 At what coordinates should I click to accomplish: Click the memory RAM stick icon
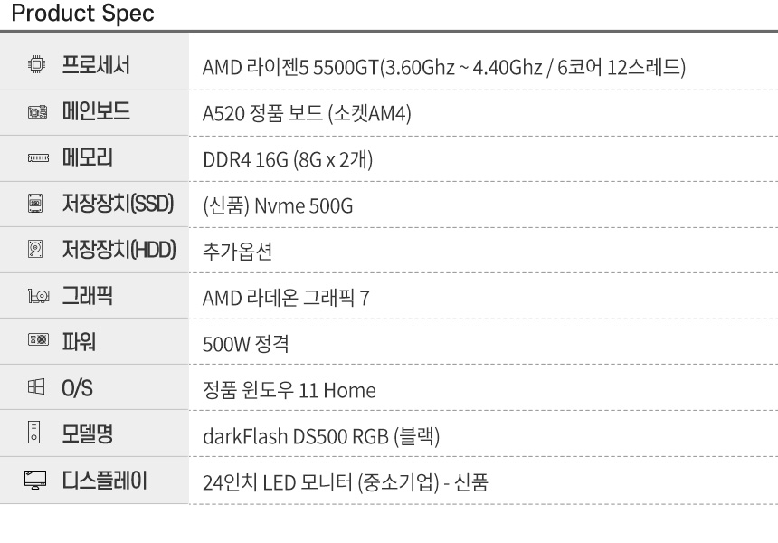(x=37, y=159)
